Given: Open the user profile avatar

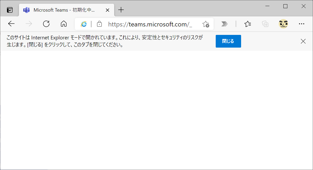Looking at the screenshot, I should [283, 24].
